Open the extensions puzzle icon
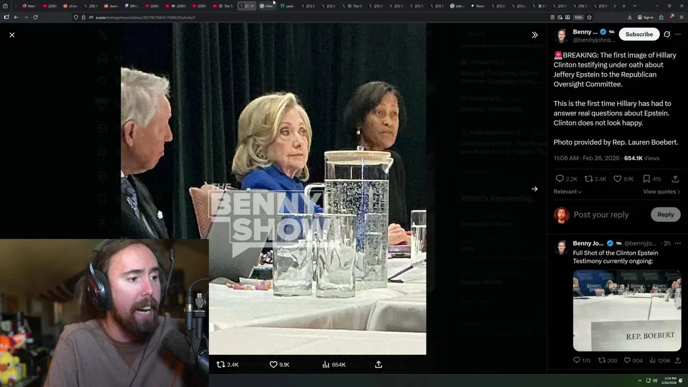Screen dimensions: 688x387 (661, 17)
